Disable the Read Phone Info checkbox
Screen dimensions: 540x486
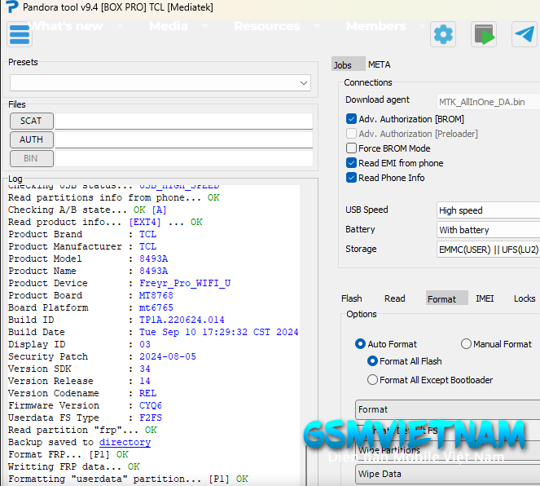click(352, 178)
